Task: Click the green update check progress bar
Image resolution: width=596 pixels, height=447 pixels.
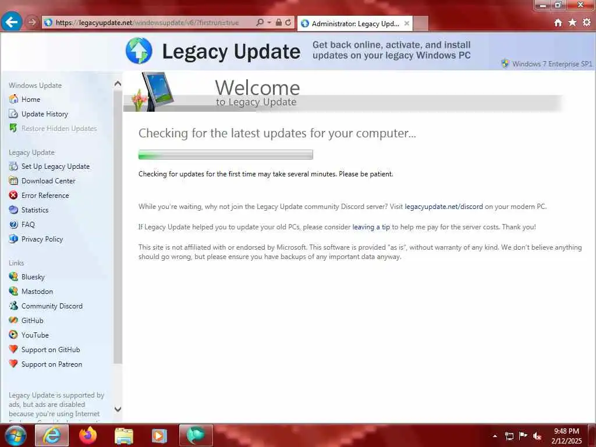Action: click(225, 154)
